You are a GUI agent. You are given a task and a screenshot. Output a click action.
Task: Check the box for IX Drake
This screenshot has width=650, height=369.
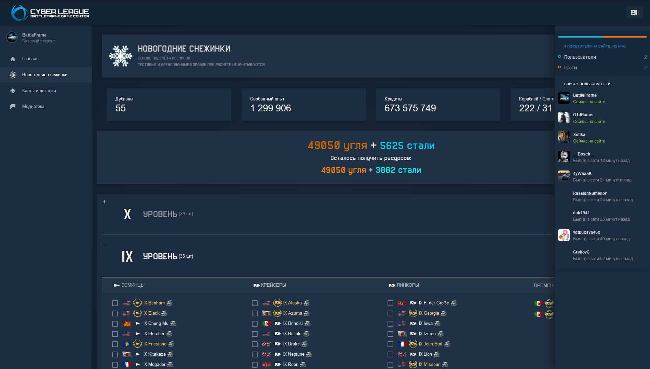pyautogui.click(x=255, y=344)
